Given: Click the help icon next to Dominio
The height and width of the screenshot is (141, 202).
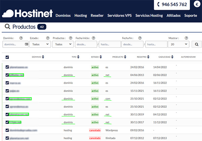Looking at the screenshot, I should click(x=21, y=38).
